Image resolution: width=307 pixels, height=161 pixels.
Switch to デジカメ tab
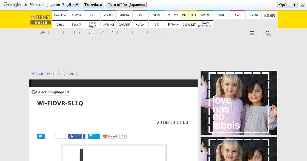click(x=108, y=15)
